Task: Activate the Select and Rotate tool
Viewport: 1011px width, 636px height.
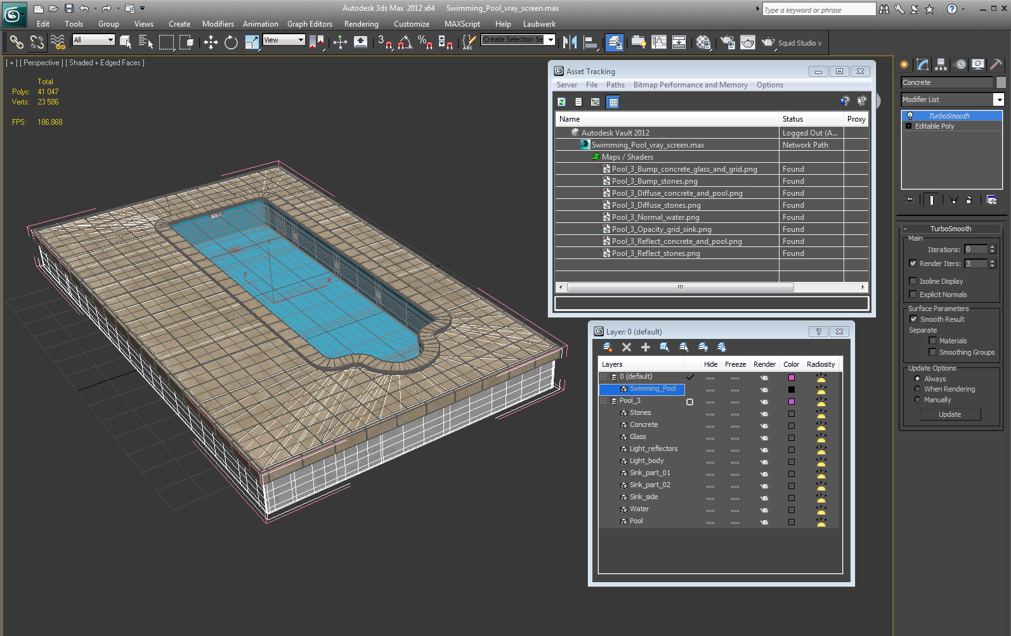Action: [x=231, y=42]
